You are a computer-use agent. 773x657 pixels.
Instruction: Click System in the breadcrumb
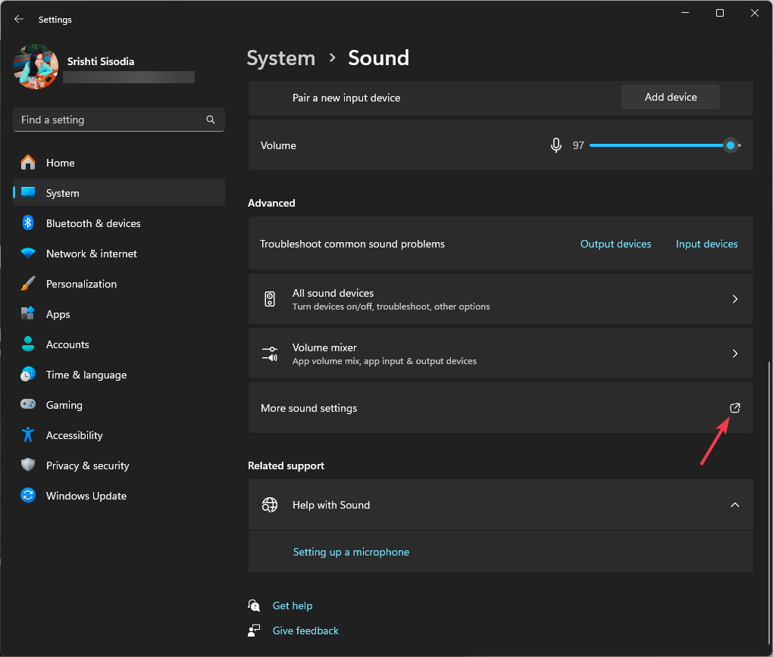pos(281,58)
